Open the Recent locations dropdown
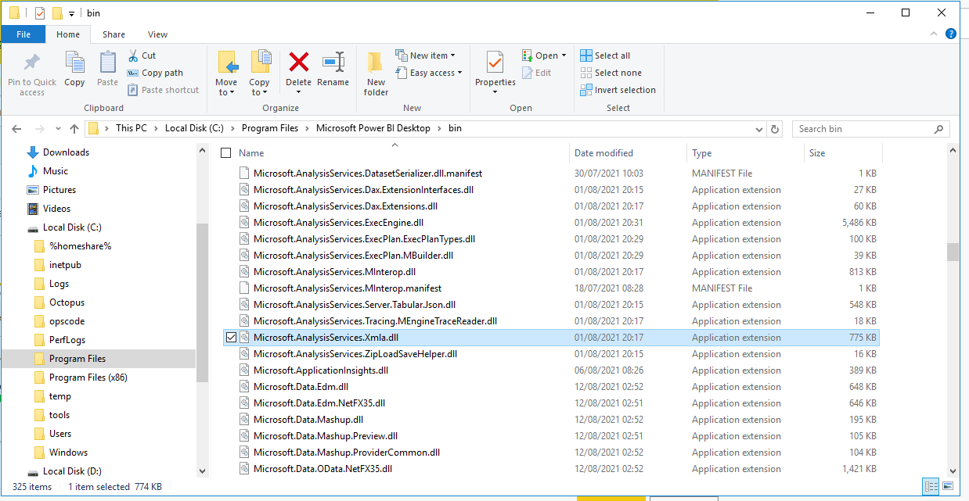The width and height of the screenshot is (969, 501). [57, 129]
